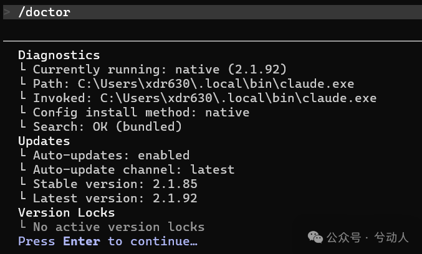Click the Auto-update channel: latest entry
Image resolution: width=422 pixels, height=254 pixels.
133,169
